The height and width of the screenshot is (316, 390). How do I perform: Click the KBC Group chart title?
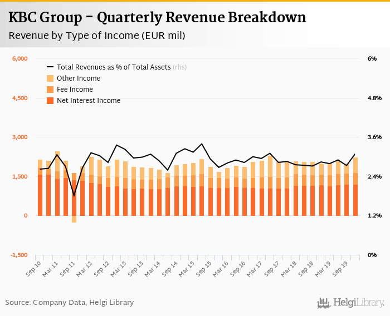(157, 18)
